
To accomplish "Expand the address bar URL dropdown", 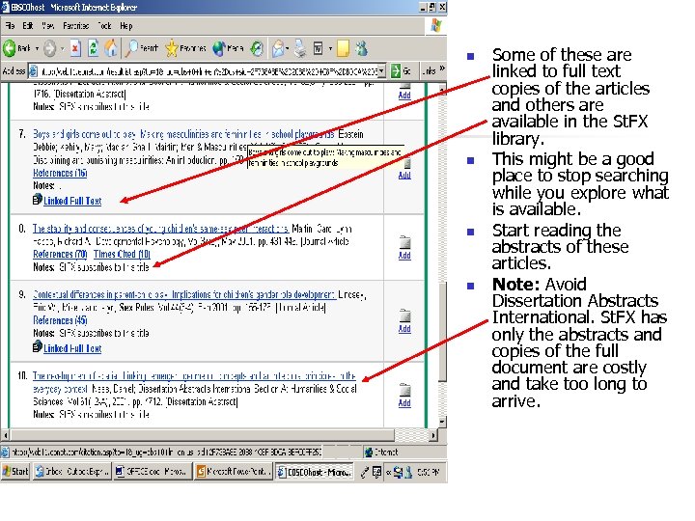I will coord(382,70).
